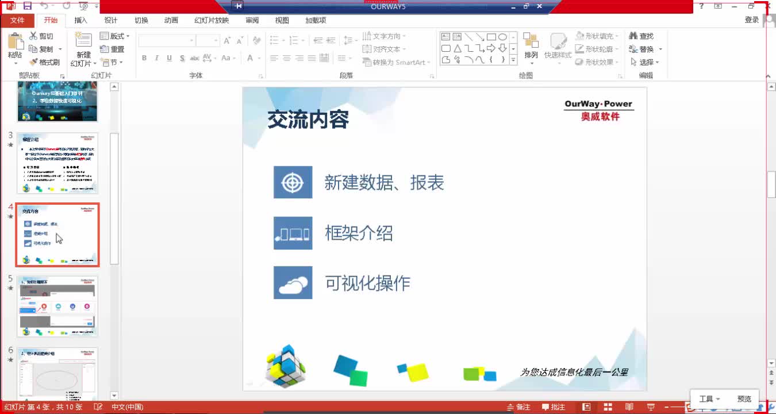Click the 登录 link at top right

pyautogui.click(x=752, y=19)
